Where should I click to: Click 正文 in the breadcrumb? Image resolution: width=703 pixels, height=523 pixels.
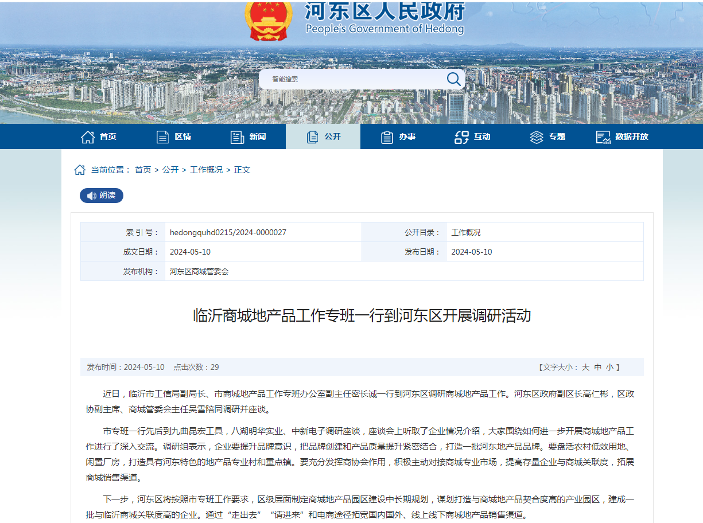pos(242,170)
